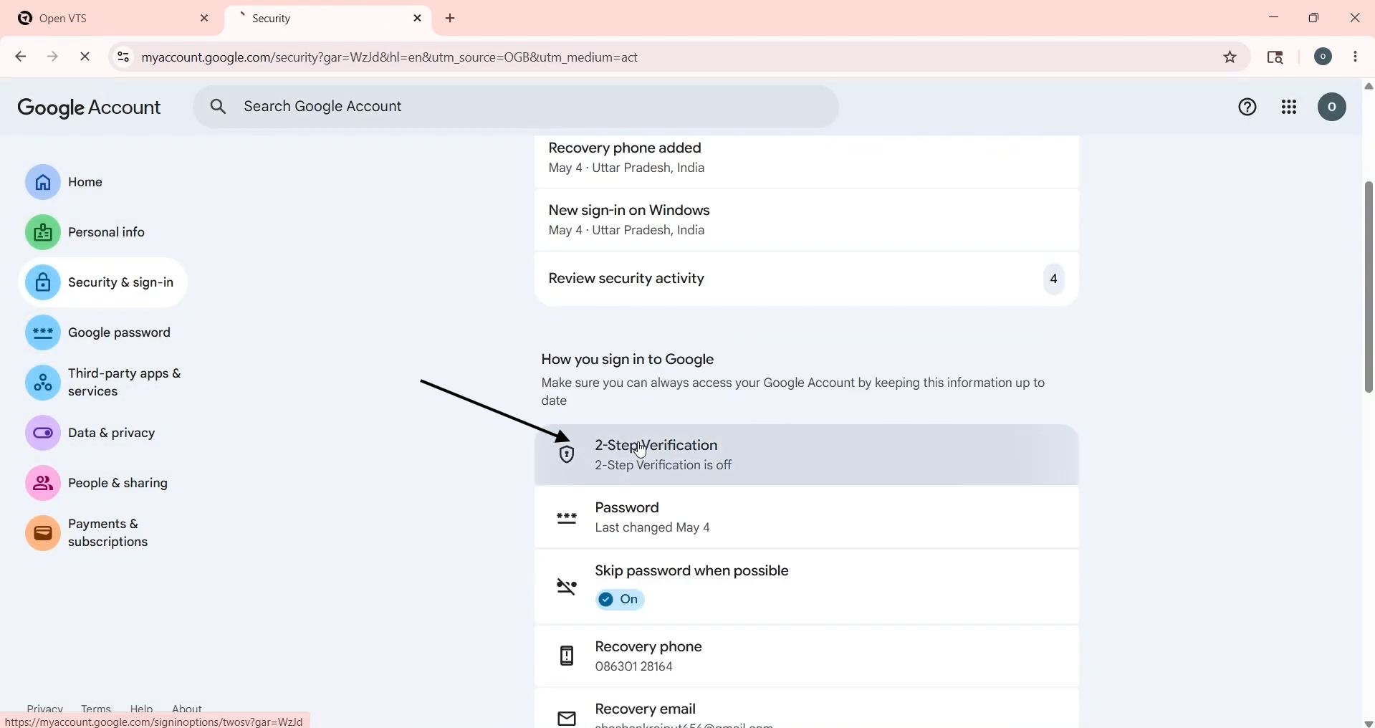
Task: Click the Google password sidebar icon
Action: (43, 332)
